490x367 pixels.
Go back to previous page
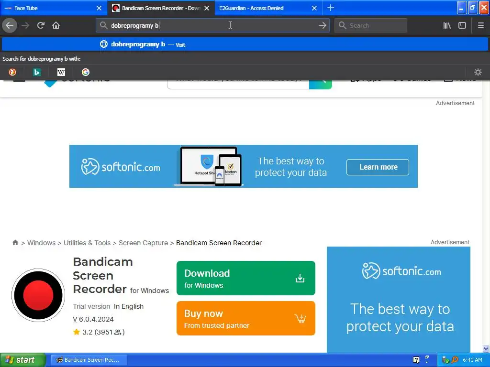tap(10, 25)
